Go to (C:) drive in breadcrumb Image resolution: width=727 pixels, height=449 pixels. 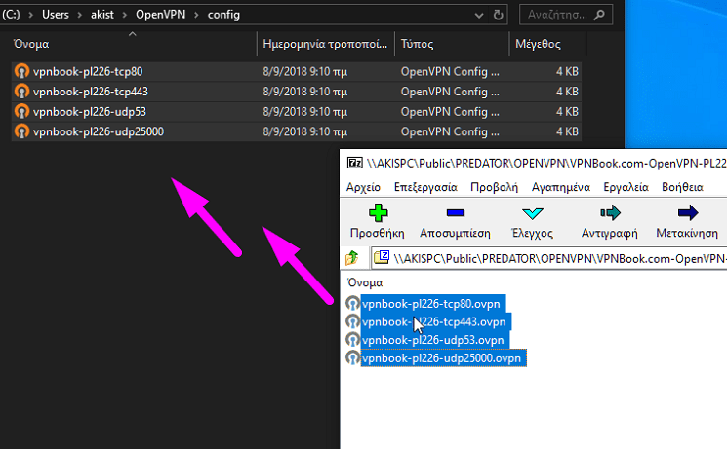[11, 15]
